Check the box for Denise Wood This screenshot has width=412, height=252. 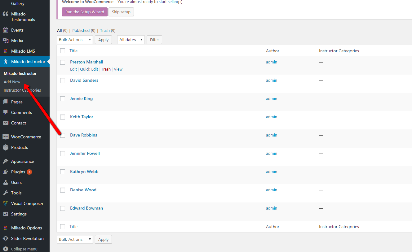[x=63, y=190]
